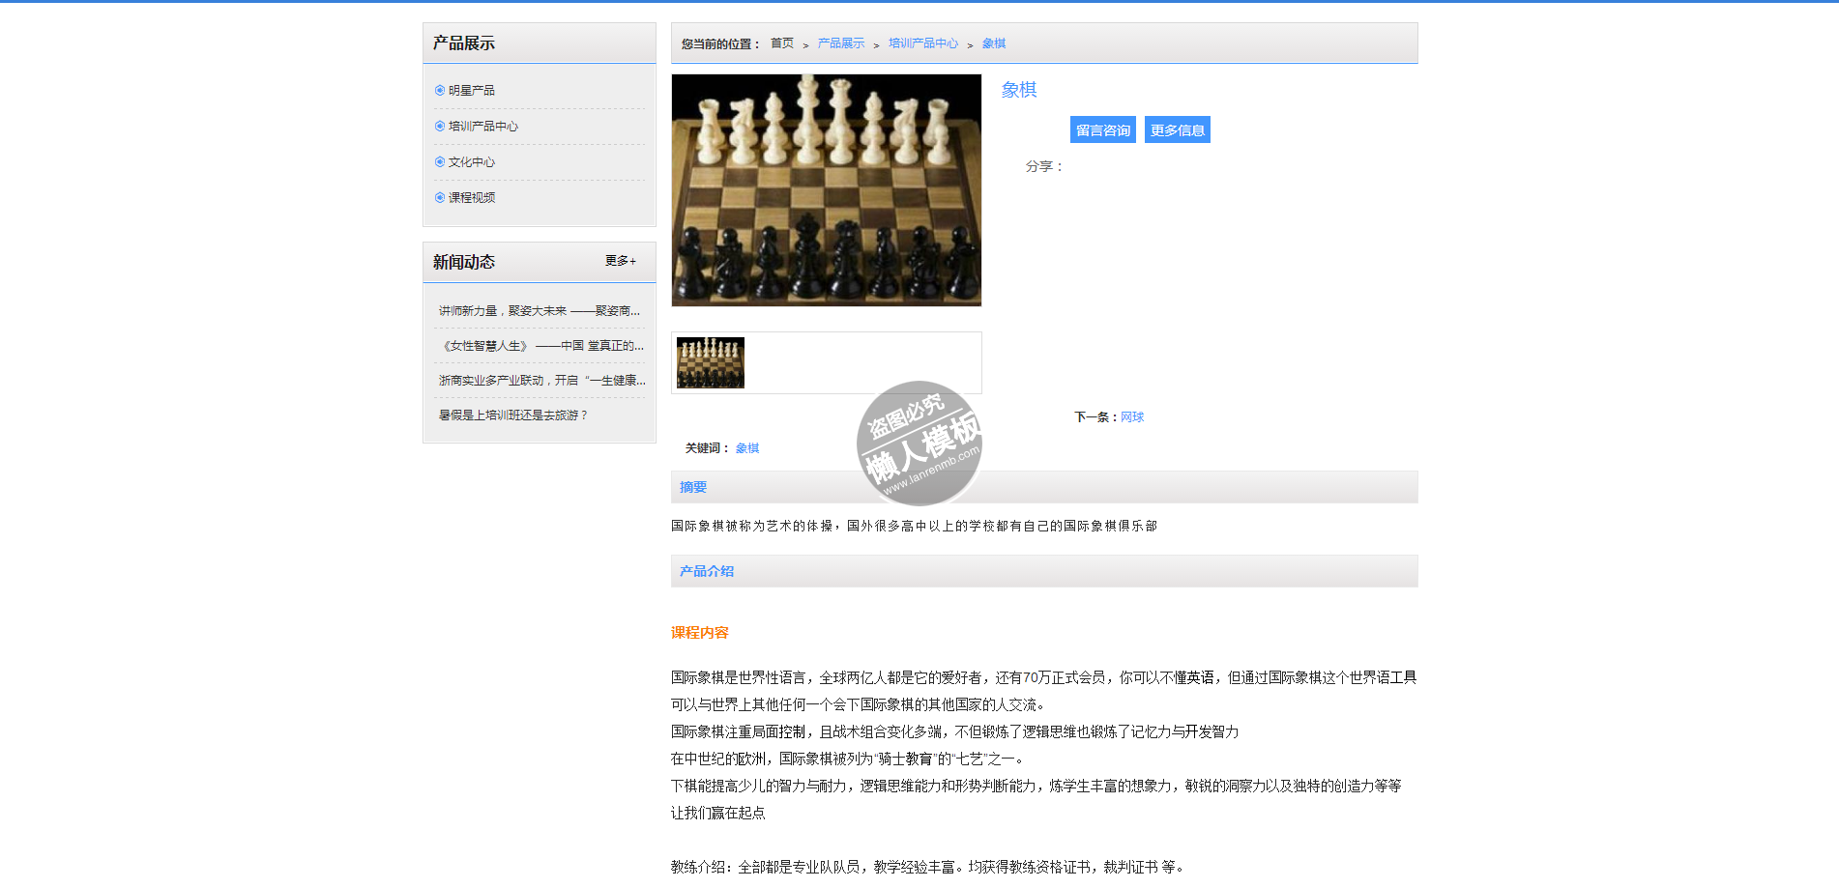Navigate to 培训产品中心 breadcrumb link
Screen dimensions: 1839x888
tap(922, 43)
